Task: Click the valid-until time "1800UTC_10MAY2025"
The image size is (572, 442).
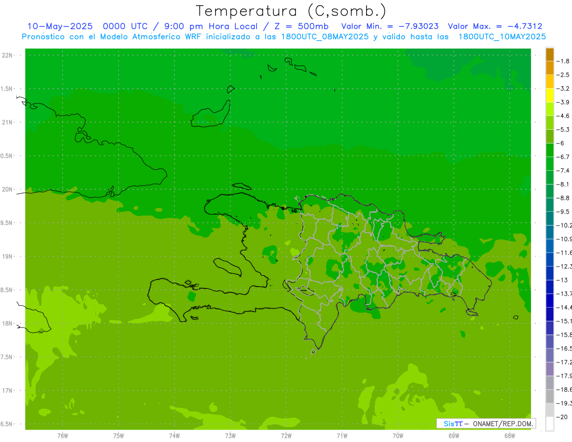Action: coord(502,37)
